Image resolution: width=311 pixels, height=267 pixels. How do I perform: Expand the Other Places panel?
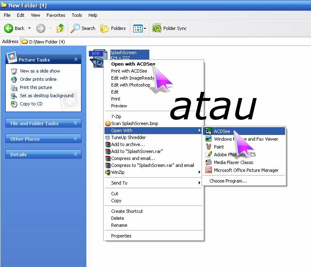pyautogui.click(x=76, y=139)
